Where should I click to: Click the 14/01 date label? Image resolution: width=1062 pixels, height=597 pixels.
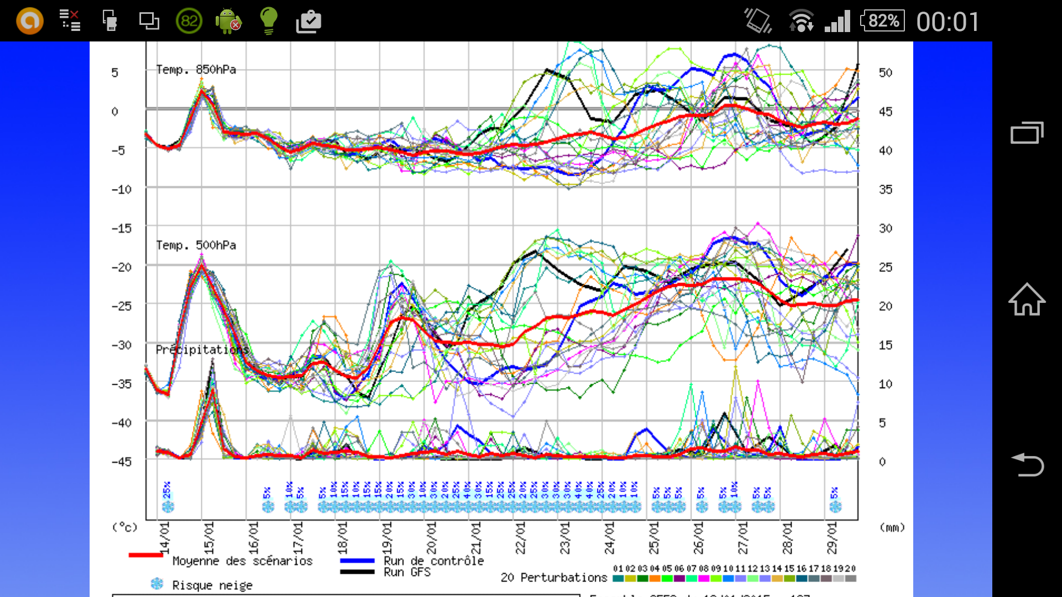coord(164,537)
